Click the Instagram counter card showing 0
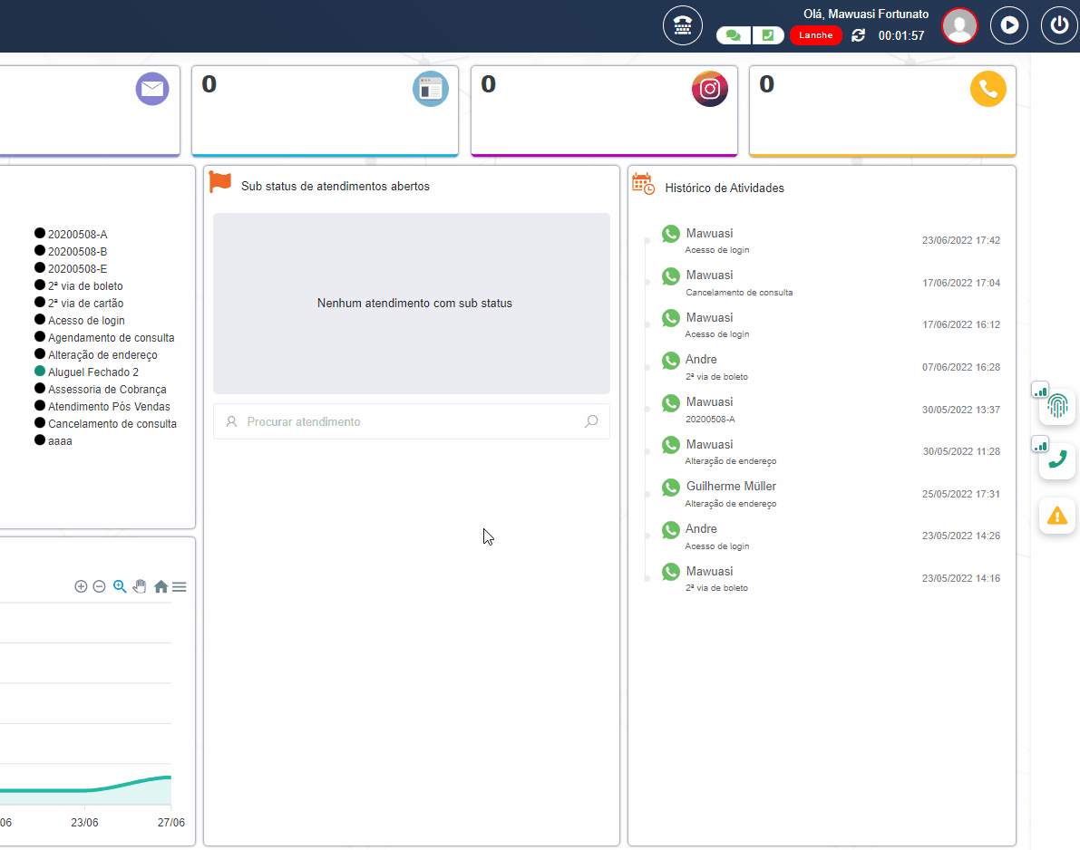Viewport: 1080px width, 850px height. (x=604, y=111)
